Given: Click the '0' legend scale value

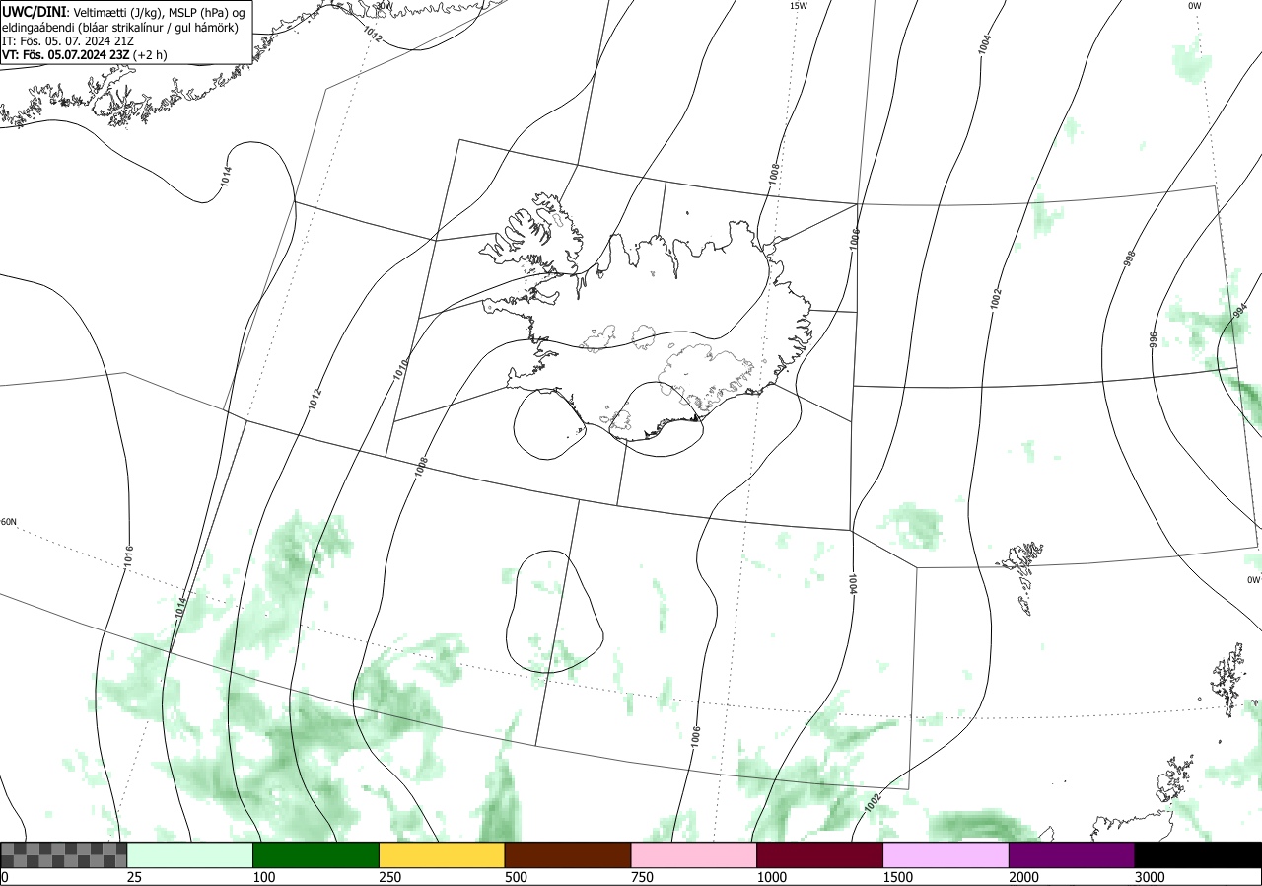Looking at the screenshot, I should [5, 877].
